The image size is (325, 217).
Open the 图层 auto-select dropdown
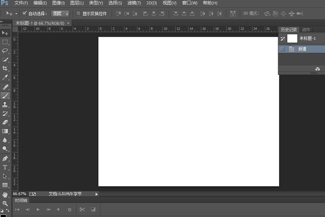tap(60, 14)
